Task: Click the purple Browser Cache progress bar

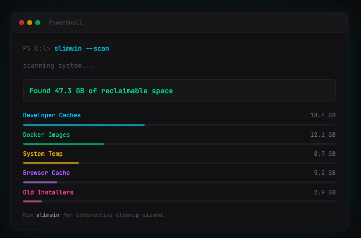Action: click(x=40, y=182)
